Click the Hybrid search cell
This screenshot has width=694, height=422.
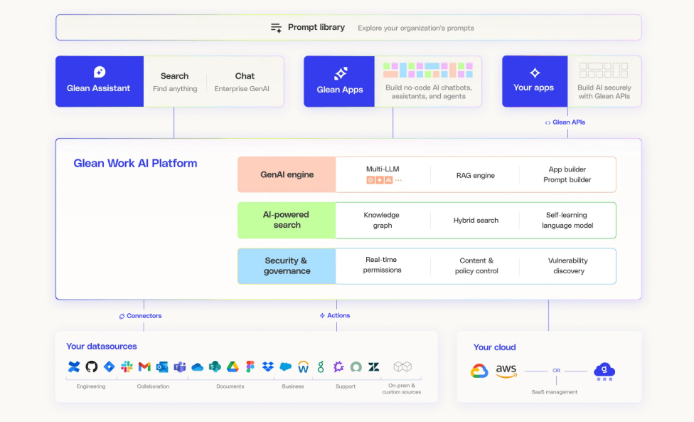476,220
